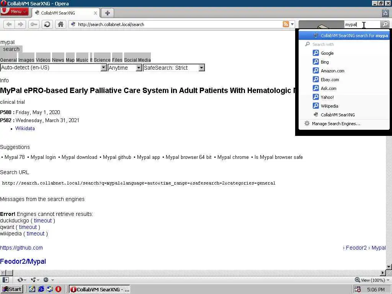Expand the address bar history dropdown arrow
The height and width of the screenshot is (294, 392).
(292, 24)
